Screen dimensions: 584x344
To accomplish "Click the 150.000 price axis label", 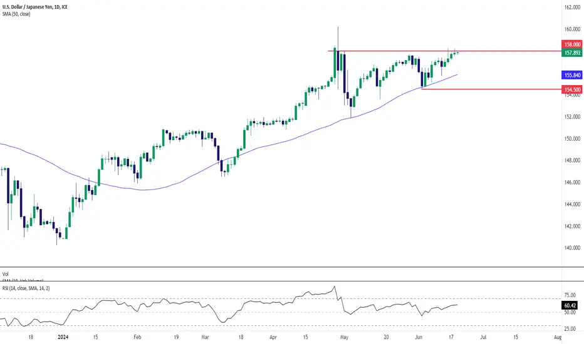I will [x=573, y=139].
